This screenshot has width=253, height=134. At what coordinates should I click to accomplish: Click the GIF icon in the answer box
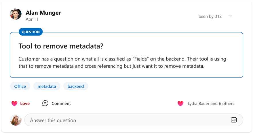point(234,120)
